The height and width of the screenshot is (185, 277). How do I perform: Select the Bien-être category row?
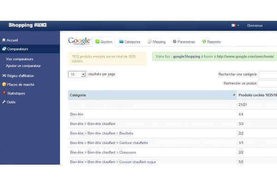(173, 114)
